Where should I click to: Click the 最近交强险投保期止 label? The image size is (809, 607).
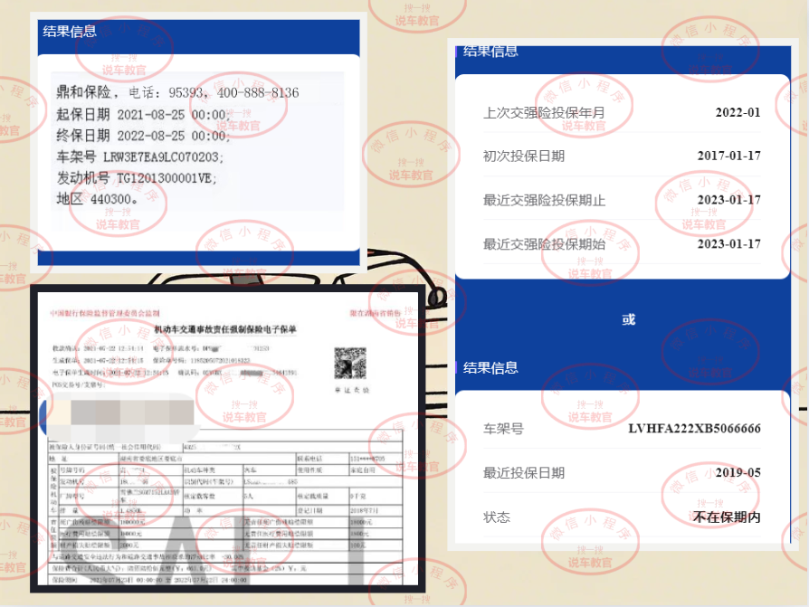[544, 200]
